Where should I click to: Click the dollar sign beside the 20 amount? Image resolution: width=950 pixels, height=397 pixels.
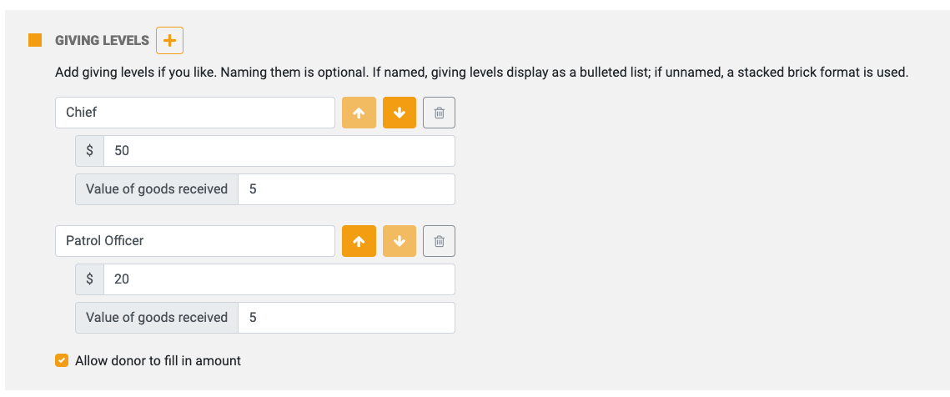(90, 279)
